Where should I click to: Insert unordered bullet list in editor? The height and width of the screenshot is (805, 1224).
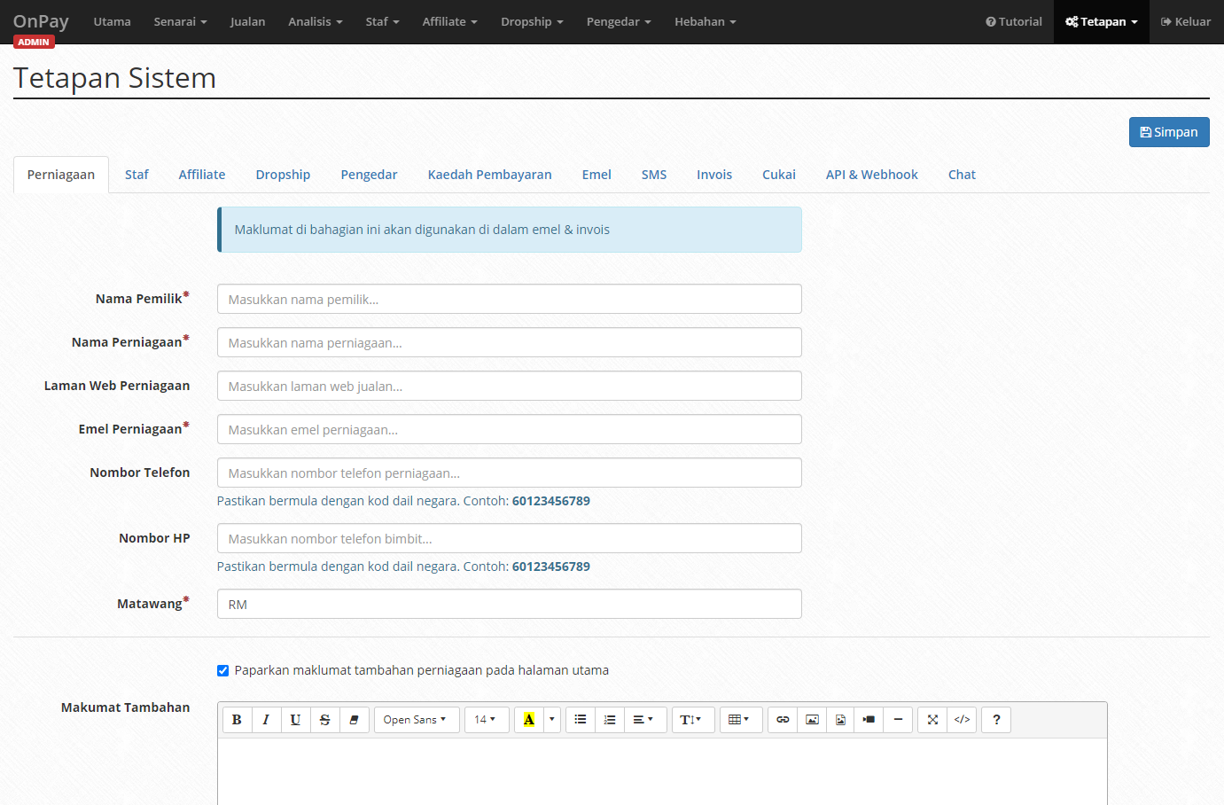click(581, 720)
